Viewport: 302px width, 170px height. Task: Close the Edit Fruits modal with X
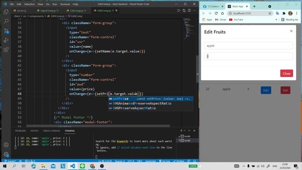(x=291, y=31)
